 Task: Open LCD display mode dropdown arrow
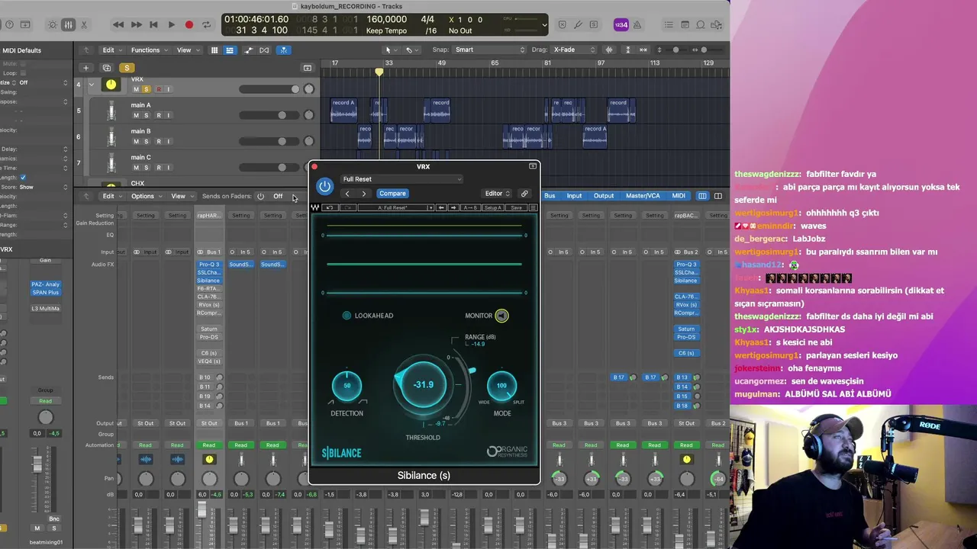pos(544,24)
